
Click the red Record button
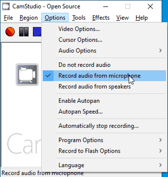click(10, 32)
